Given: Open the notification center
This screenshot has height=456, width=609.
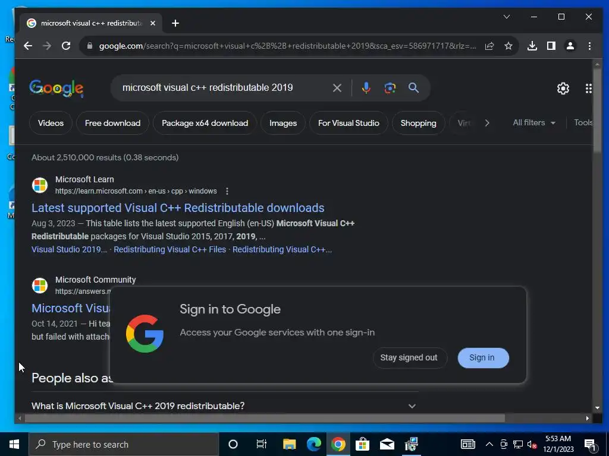Looking at the screenshot, I should click(591, 445).
